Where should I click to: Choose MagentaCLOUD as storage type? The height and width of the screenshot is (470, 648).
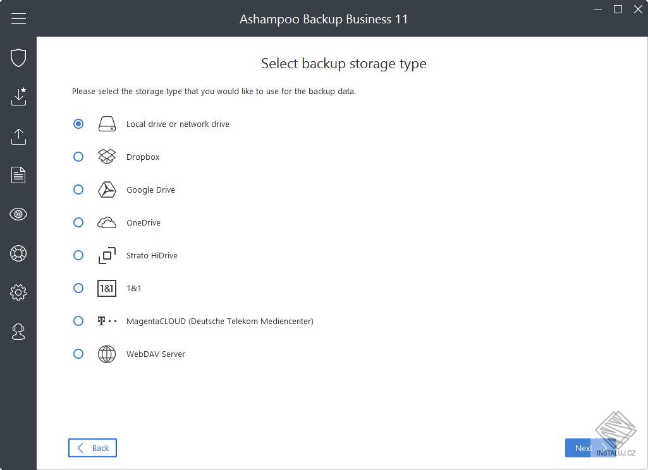point(78,321)
